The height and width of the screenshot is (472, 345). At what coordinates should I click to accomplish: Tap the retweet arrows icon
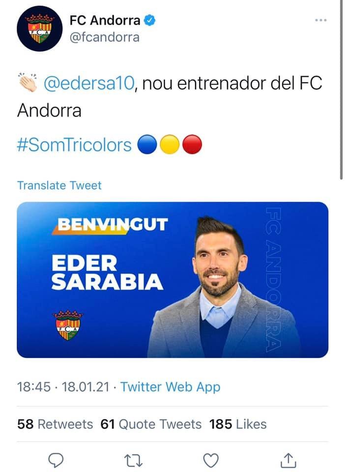[x=133, y=460]
